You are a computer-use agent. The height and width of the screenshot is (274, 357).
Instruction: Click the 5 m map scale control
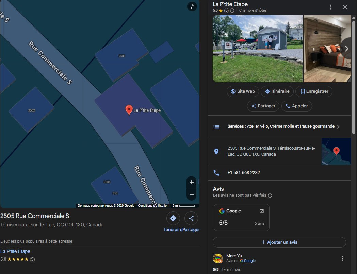coord(184,206)
